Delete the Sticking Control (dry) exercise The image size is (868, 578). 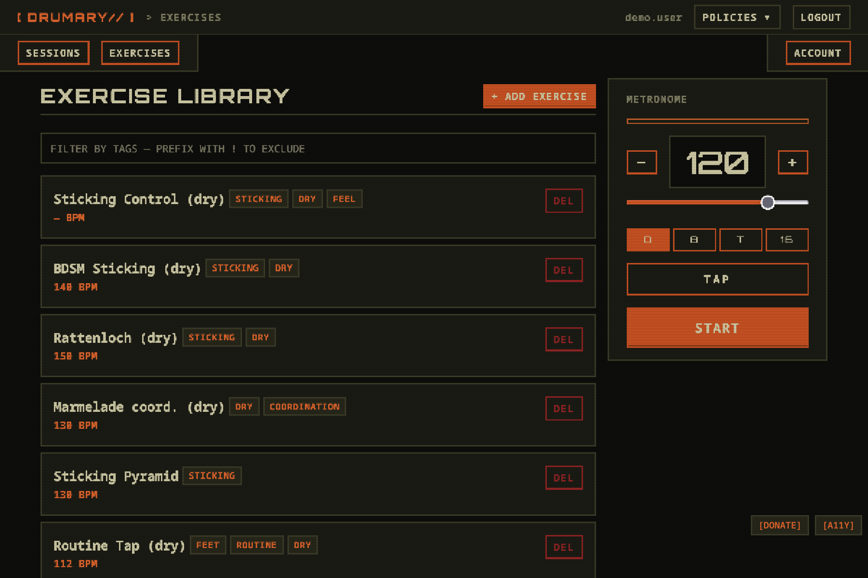click(564, 201)
